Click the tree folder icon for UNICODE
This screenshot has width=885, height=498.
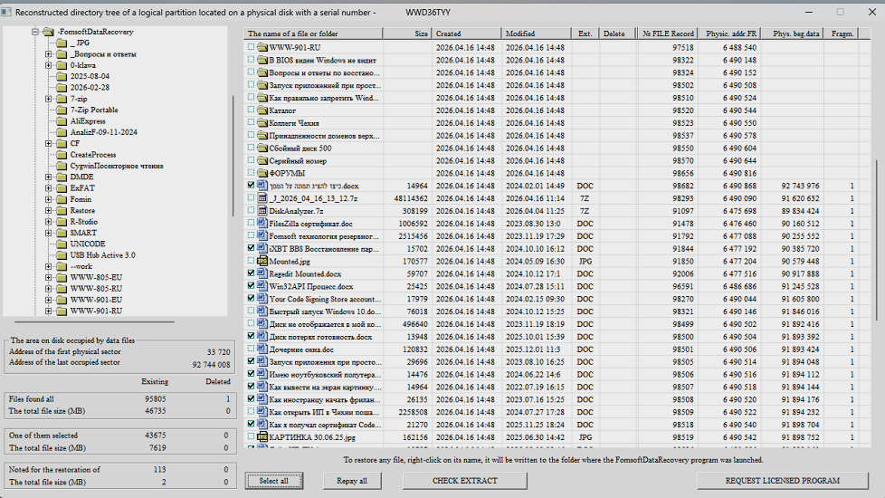(x=62, y=244)
